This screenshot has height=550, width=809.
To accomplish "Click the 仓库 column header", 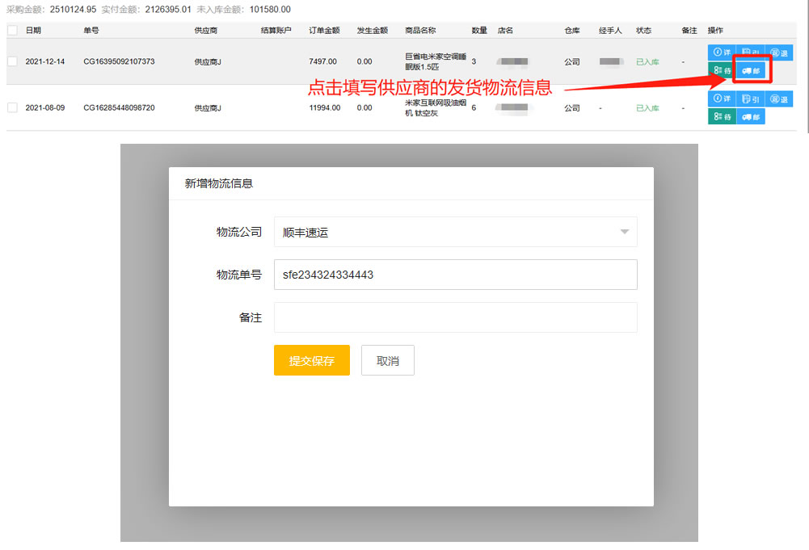I will click(572, 31).
